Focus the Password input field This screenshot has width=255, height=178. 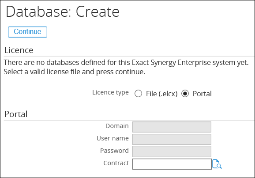point(172,151)
